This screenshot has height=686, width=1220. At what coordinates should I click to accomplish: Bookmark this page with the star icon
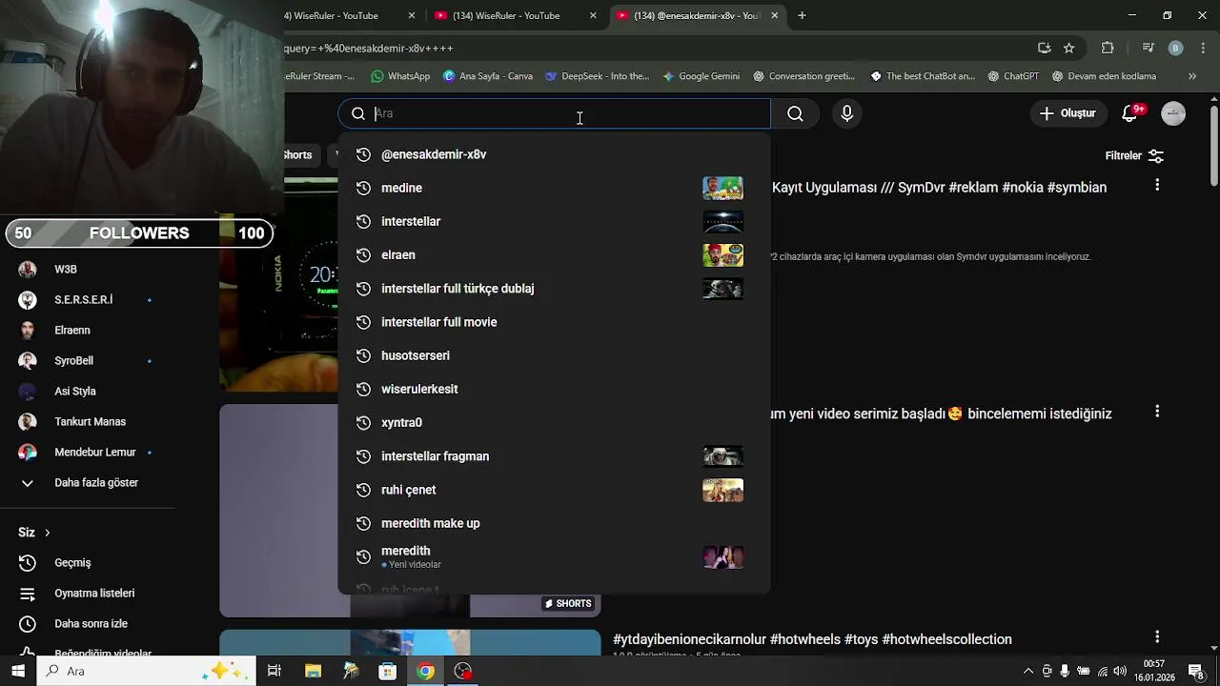[1069, 48]
